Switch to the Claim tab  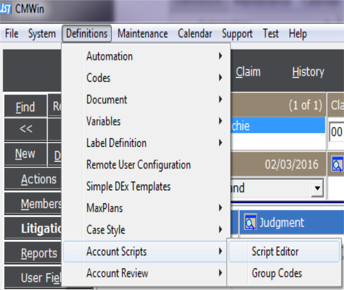[248, 72]
